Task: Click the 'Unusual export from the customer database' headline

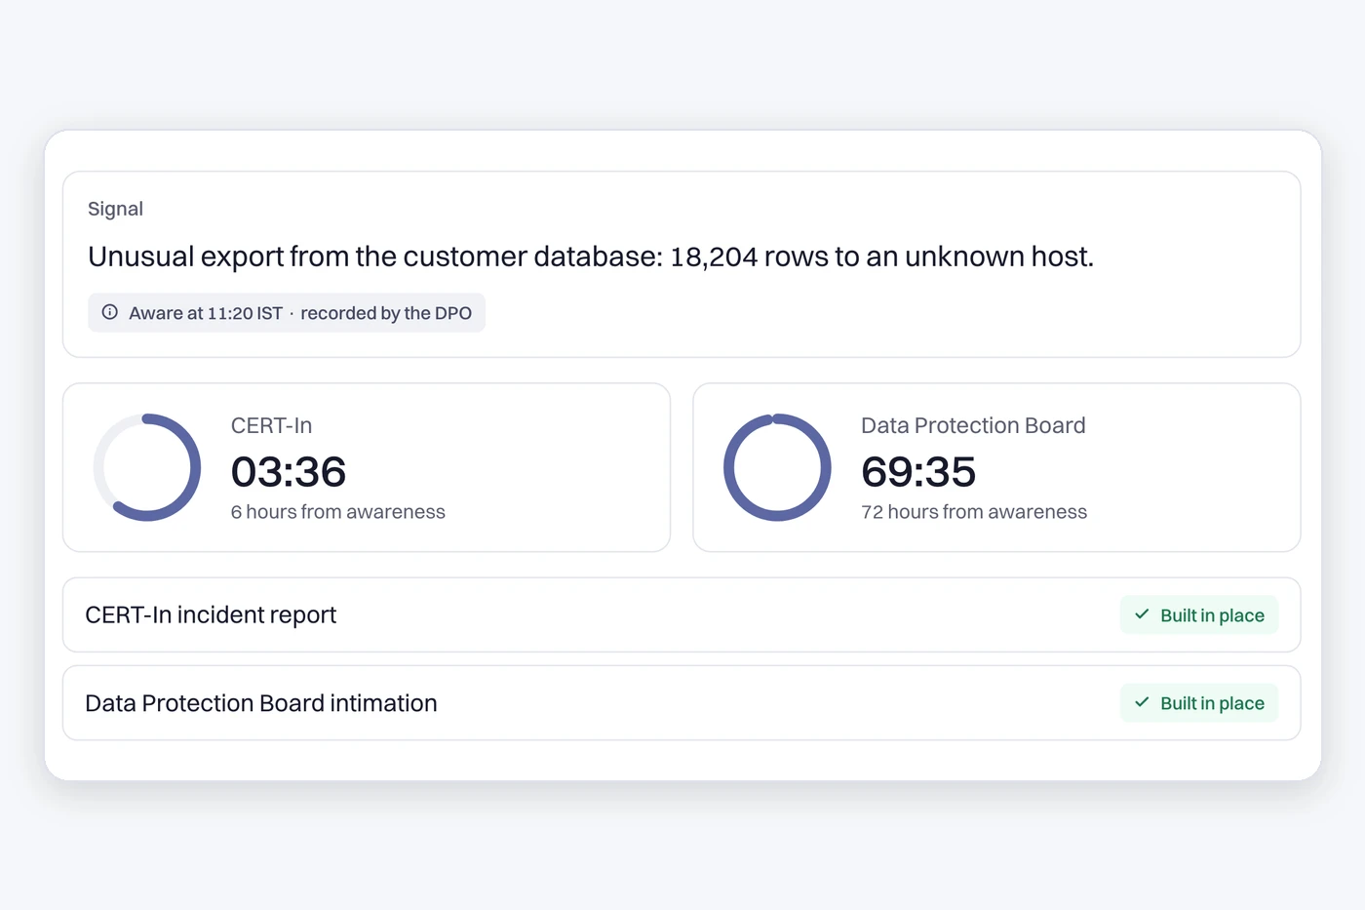Action: (591, 257)
